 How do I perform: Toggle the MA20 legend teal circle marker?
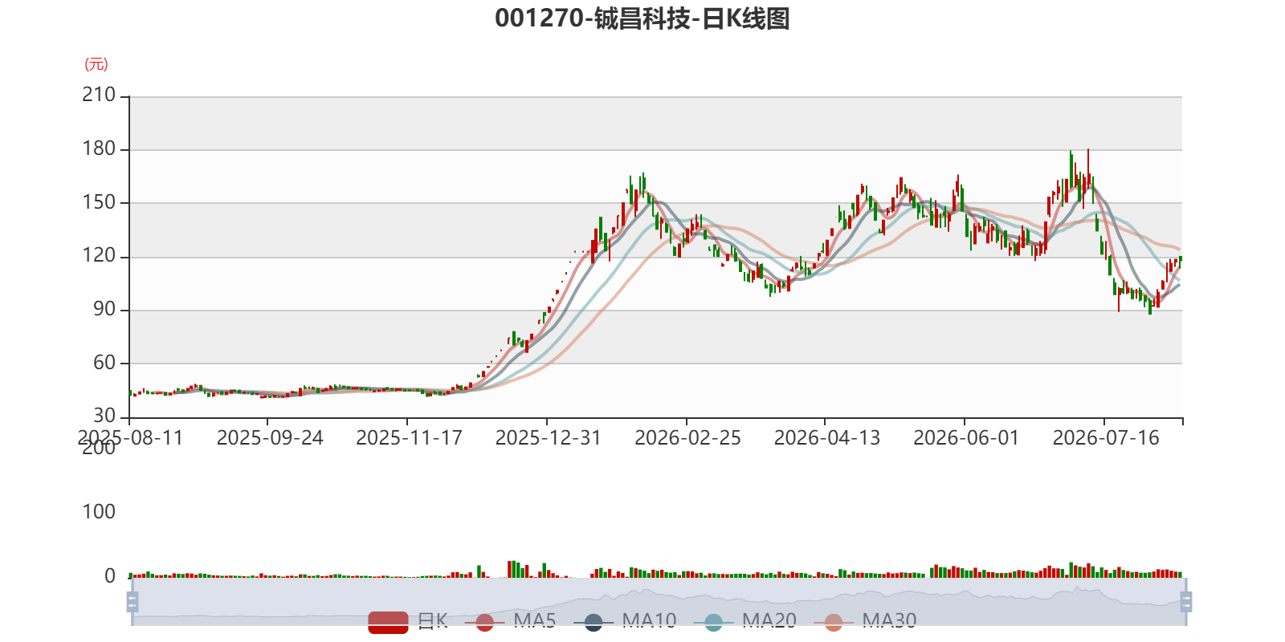click(713, 622)
